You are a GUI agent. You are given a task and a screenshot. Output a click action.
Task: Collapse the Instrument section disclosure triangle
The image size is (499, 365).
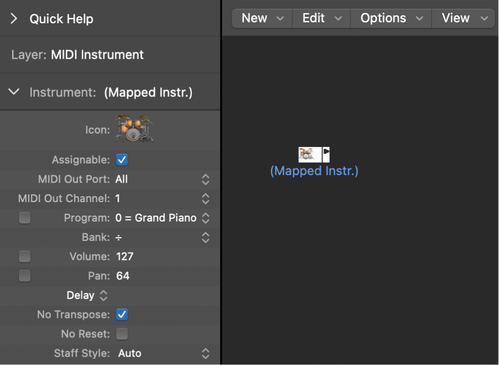click(x=14, y=92)
